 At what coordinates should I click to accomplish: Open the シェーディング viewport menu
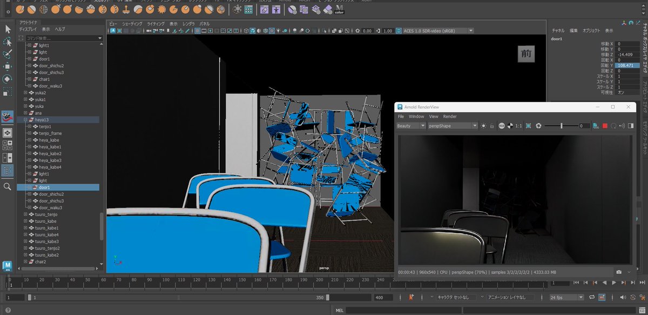tap(132, 24)
